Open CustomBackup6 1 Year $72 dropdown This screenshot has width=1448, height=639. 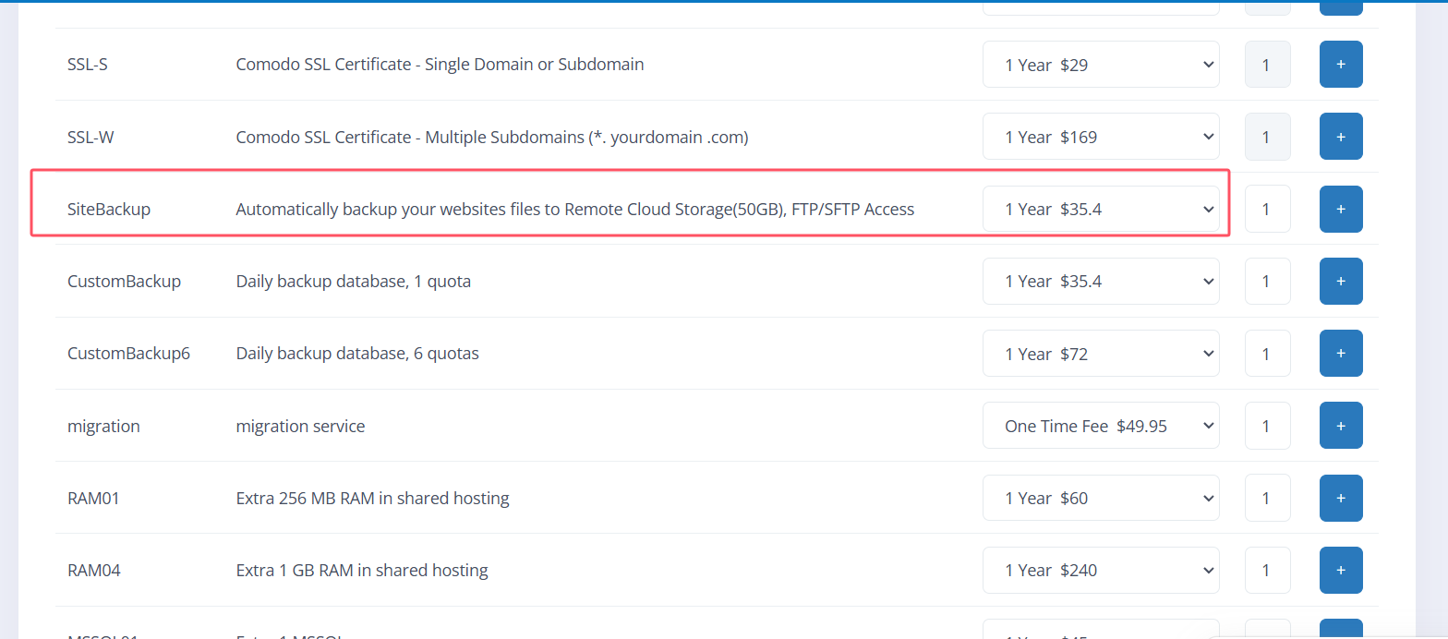pyautogui.click(x=1100, y=354)
